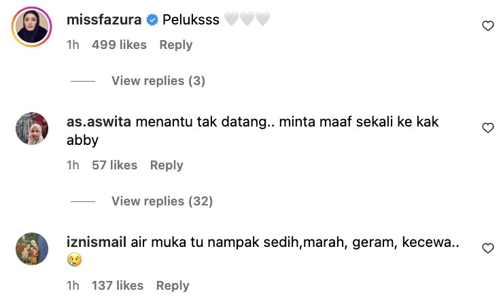Screen dimensions: 503x302
Task: Open the iznismail username link
Action: coord(97,243)
